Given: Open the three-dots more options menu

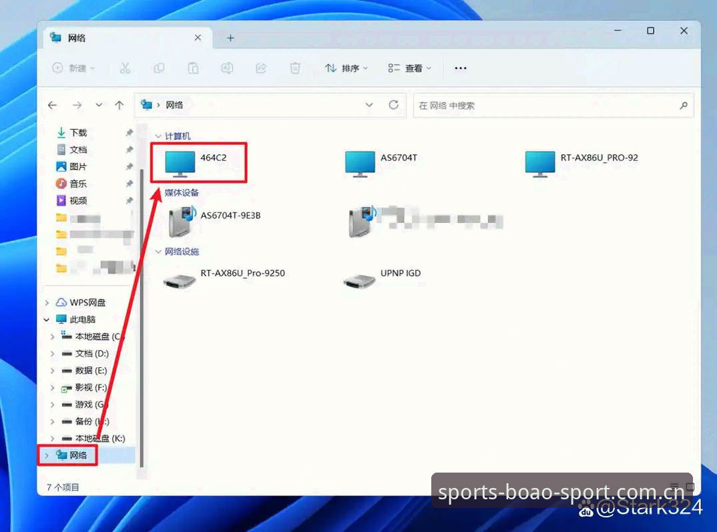Looking at the screenshot, I should pyautogui.click(x=461, y=68).
